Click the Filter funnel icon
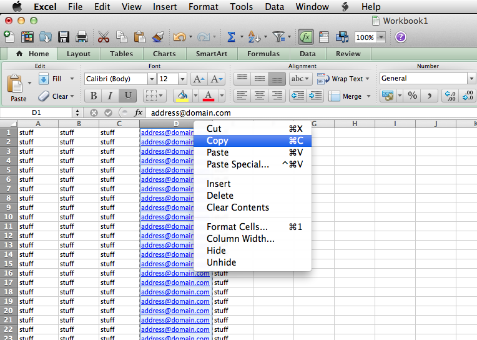477x340 pixels. [278, 37]
